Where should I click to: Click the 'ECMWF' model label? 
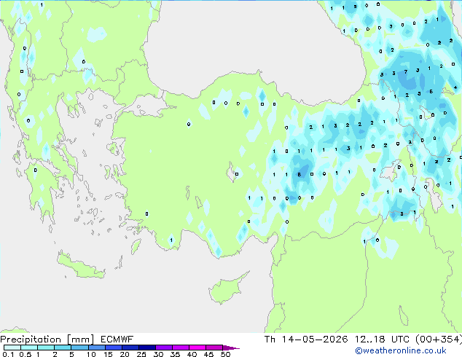117,340
